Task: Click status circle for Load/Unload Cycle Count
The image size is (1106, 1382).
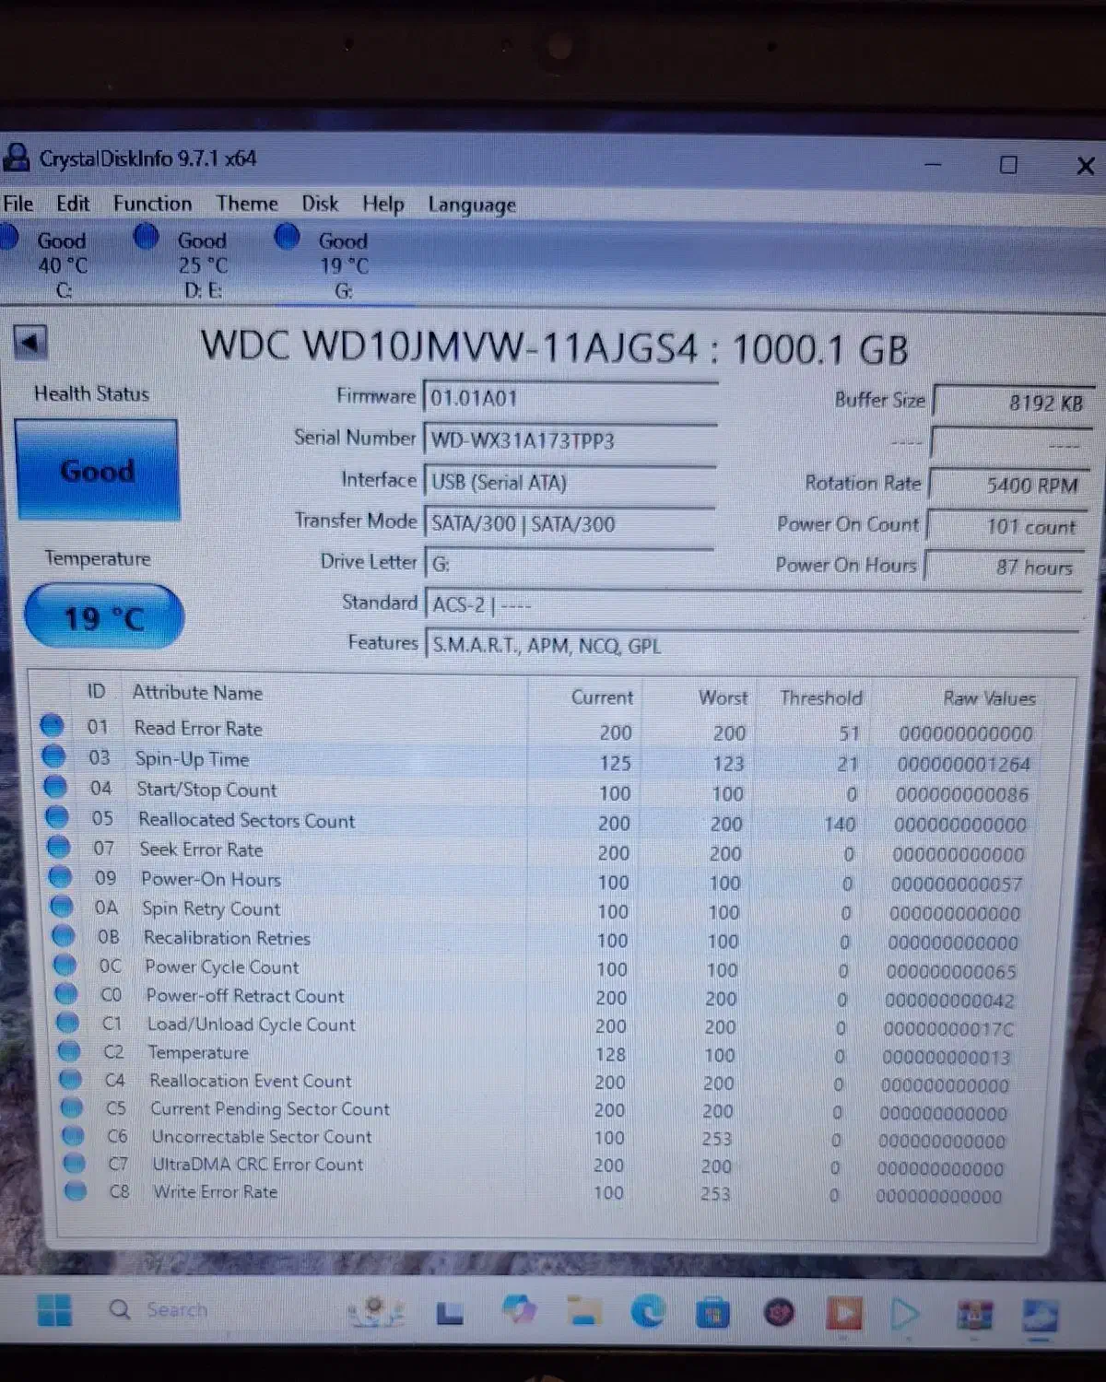Action: pyautogui.click(x=67, y=1023)
